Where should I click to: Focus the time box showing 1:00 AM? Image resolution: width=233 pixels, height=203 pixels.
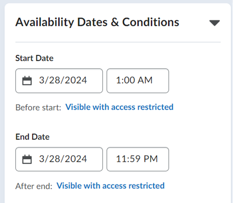point(138,81)
